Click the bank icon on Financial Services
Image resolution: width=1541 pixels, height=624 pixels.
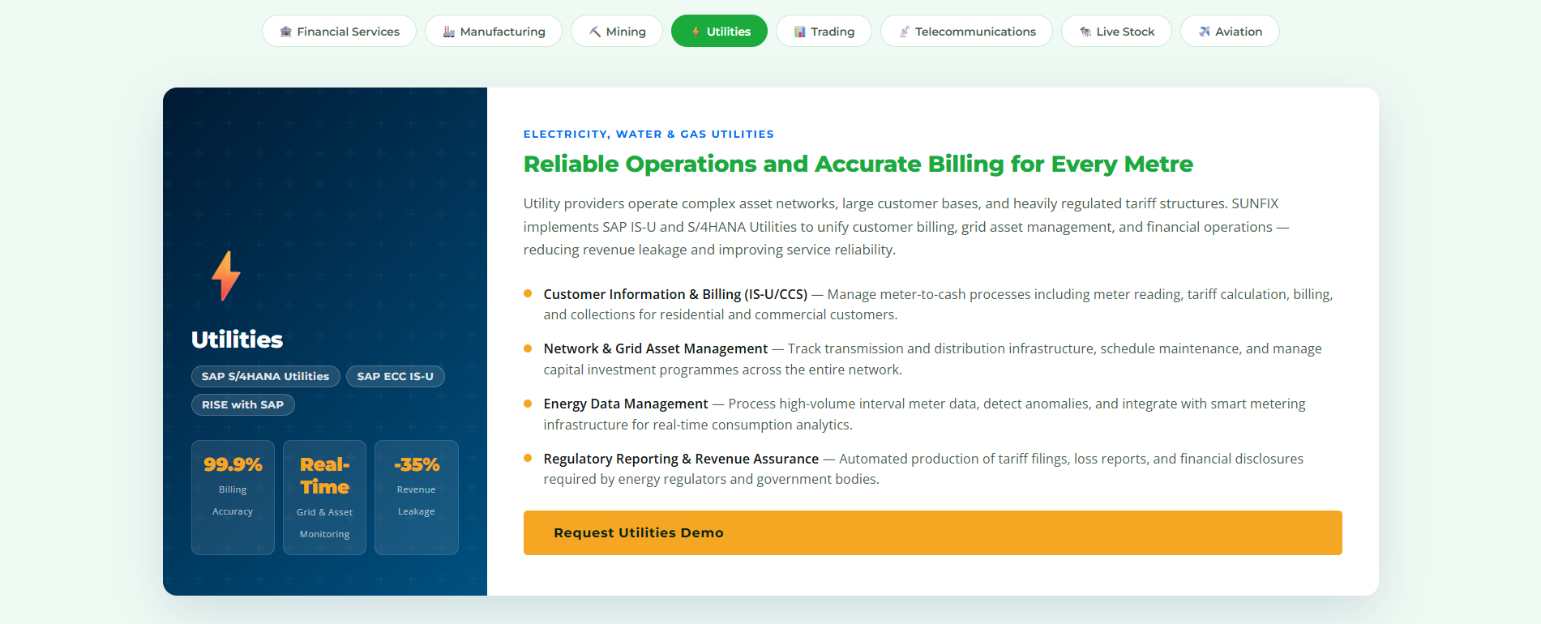click(285, 32)
